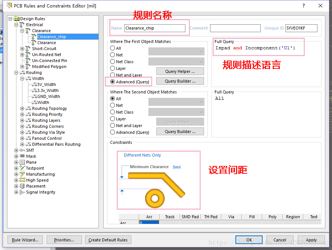Click the Testpoint category icon
The image size is (332, 250).
tap(22, 168)
